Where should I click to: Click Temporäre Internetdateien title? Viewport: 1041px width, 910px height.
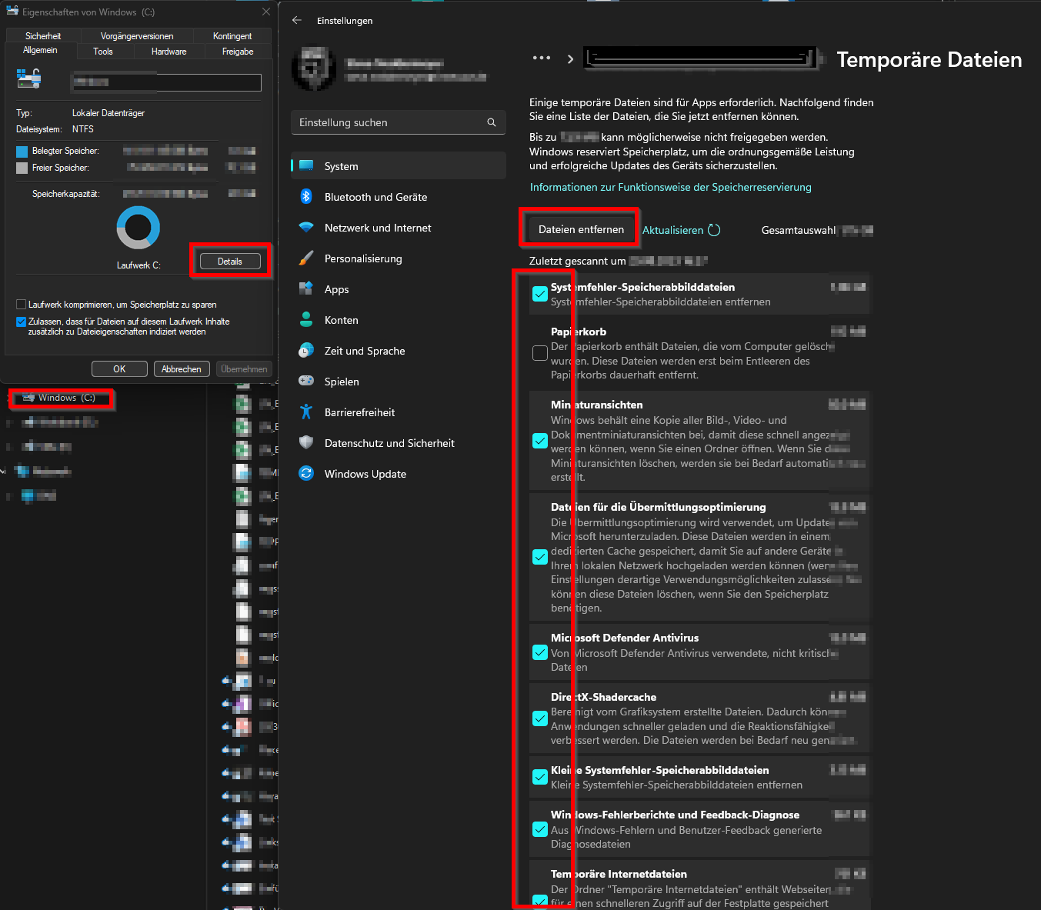(619, 874)
